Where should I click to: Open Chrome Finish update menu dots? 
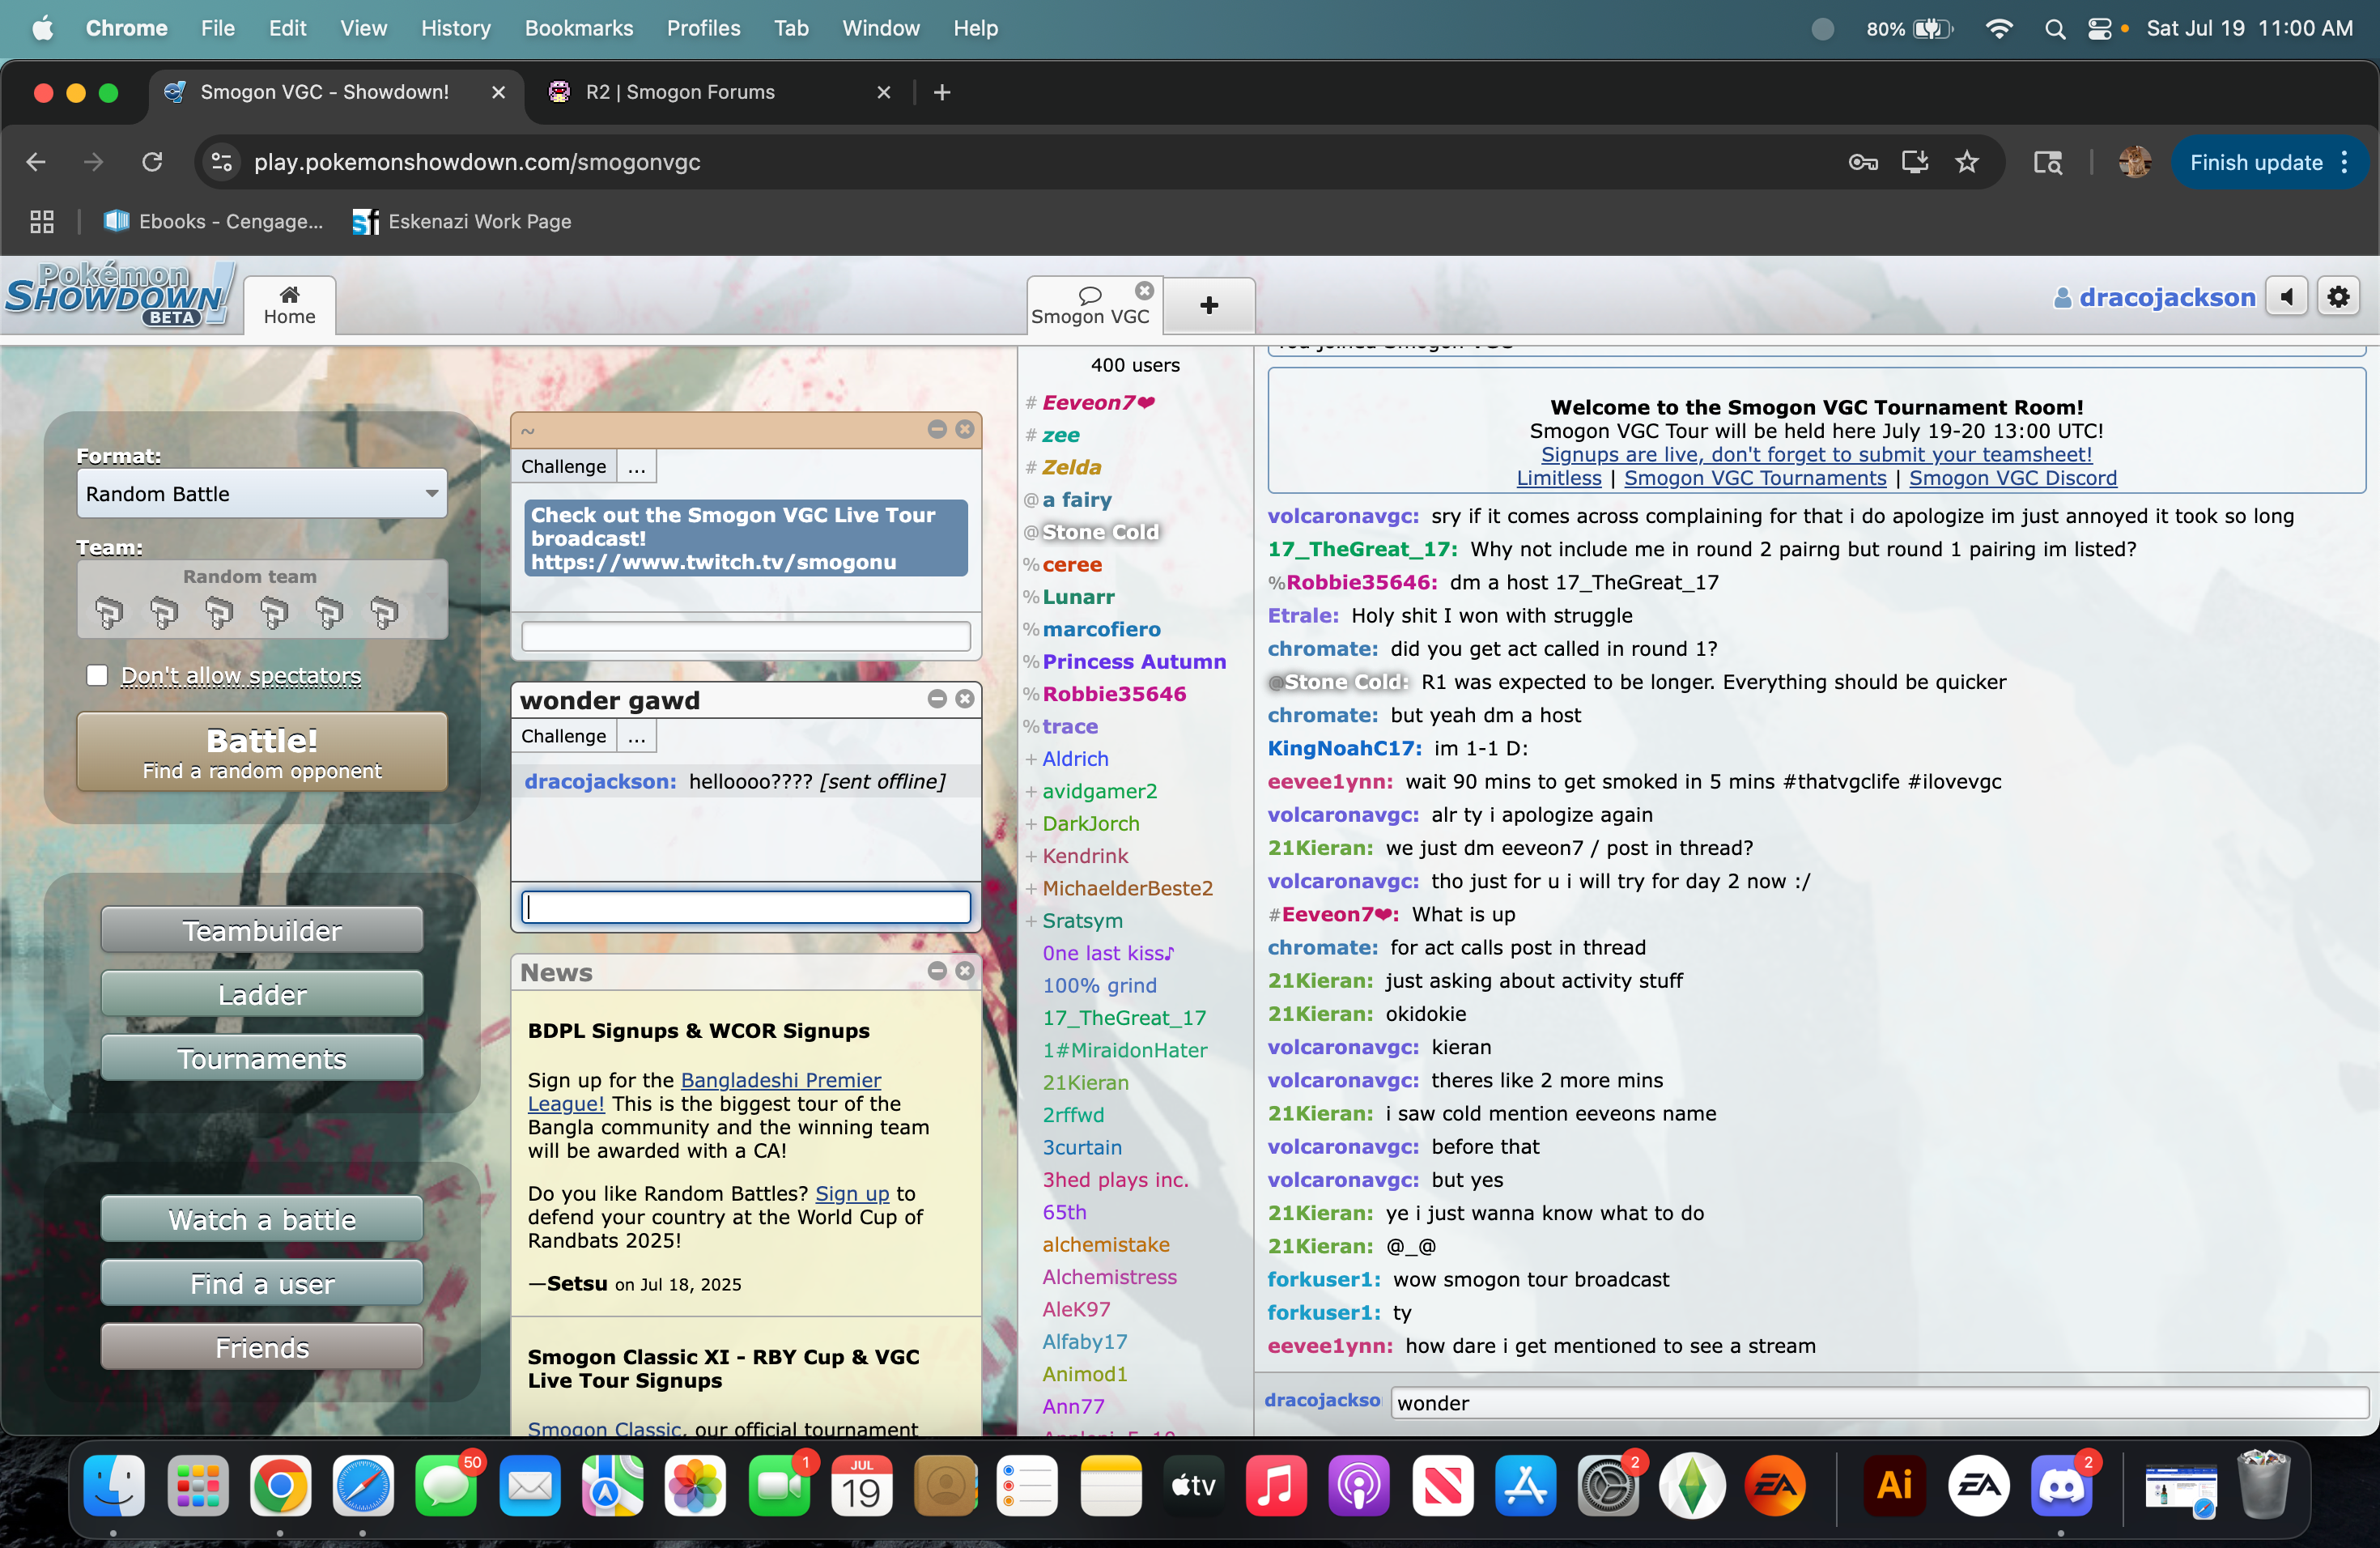(2345, 163)
